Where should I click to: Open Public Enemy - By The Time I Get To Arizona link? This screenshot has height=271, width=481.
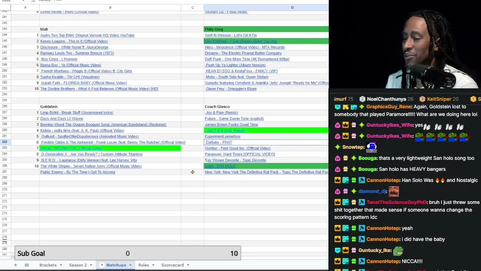click(x=78, y=172)
